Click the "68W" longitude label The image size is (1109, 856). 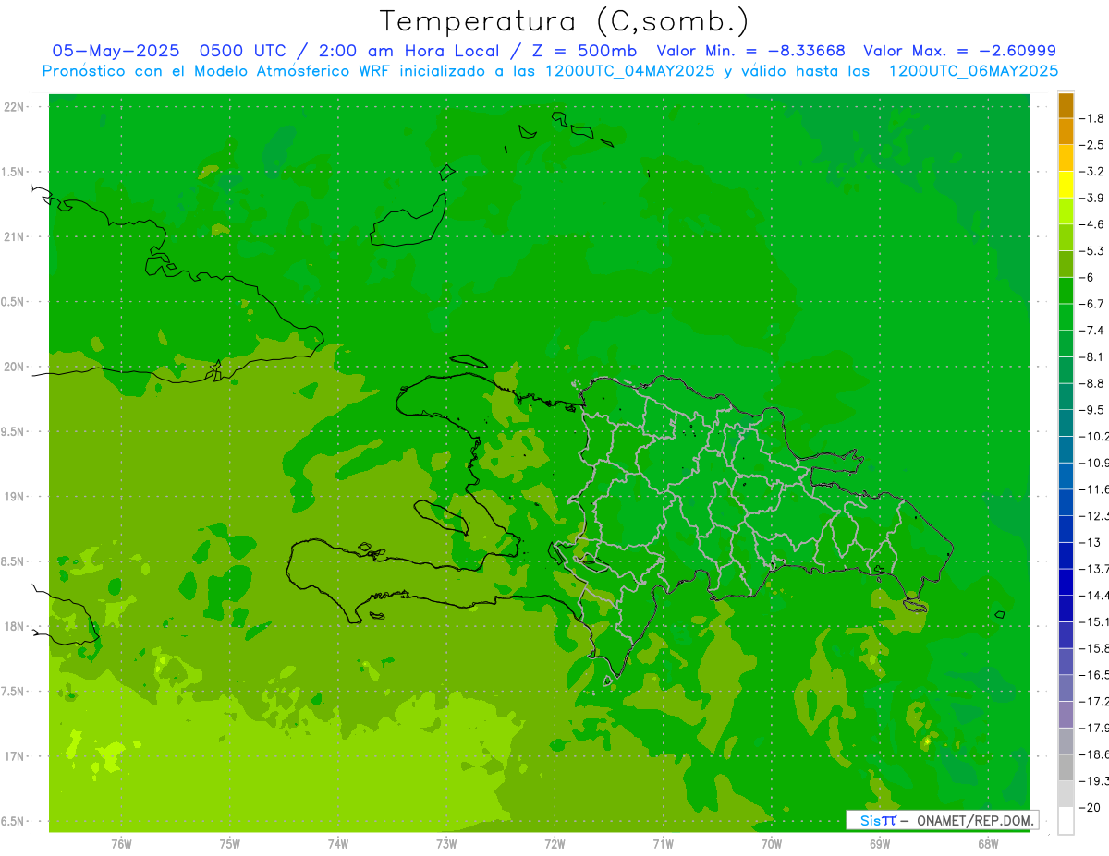click(987, 843)
